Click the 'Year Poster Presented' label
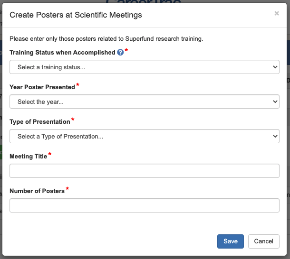The height and width of the screenshot is (259, 290). (42, 87)
